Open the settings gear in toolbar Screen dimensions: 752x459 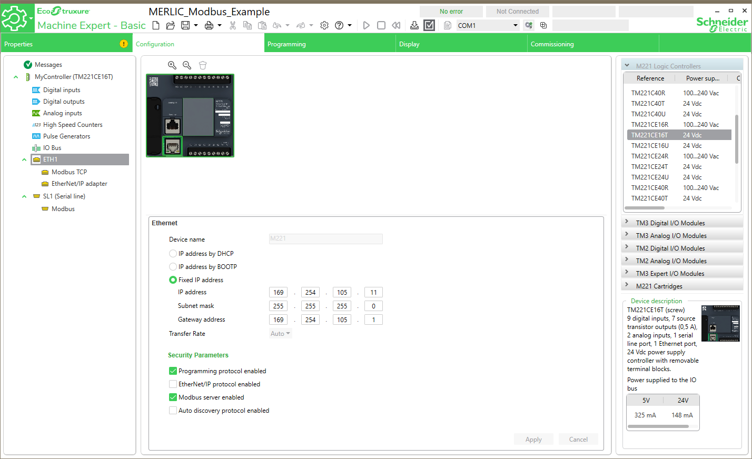pyautogui.click(x=324, y=25)
